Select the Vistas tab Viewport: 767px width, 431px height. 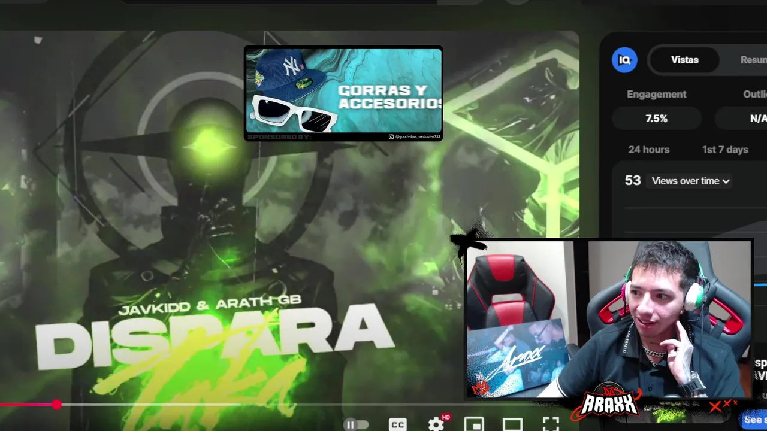tap(684, 60)
